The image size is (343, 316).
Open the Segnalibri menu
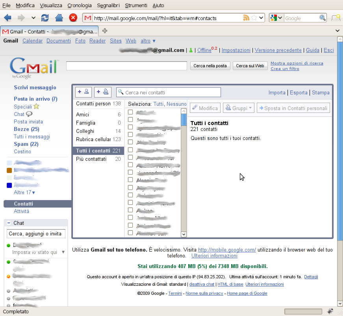pos(108,5)
